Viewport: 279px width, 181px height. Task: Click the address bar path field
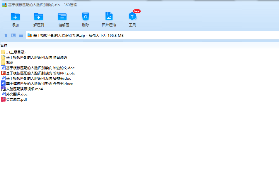tap(152, 35)
